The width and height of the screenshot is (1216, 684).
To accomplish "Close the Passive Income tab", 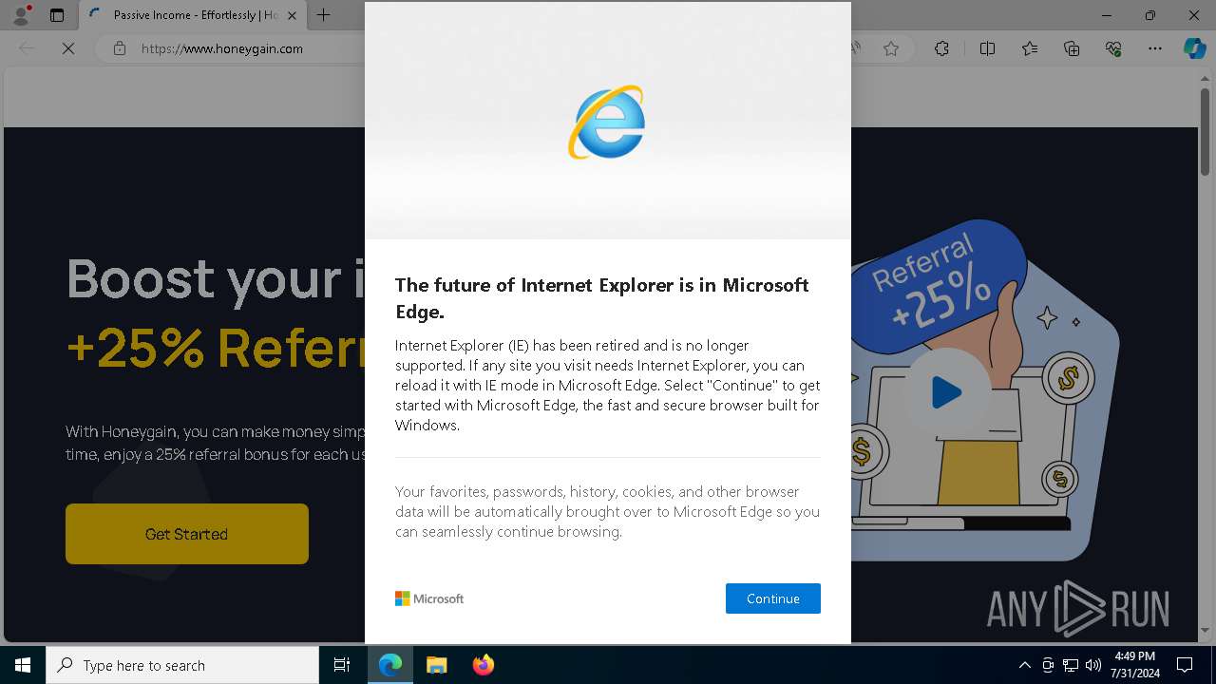I will tap(292, 15).
